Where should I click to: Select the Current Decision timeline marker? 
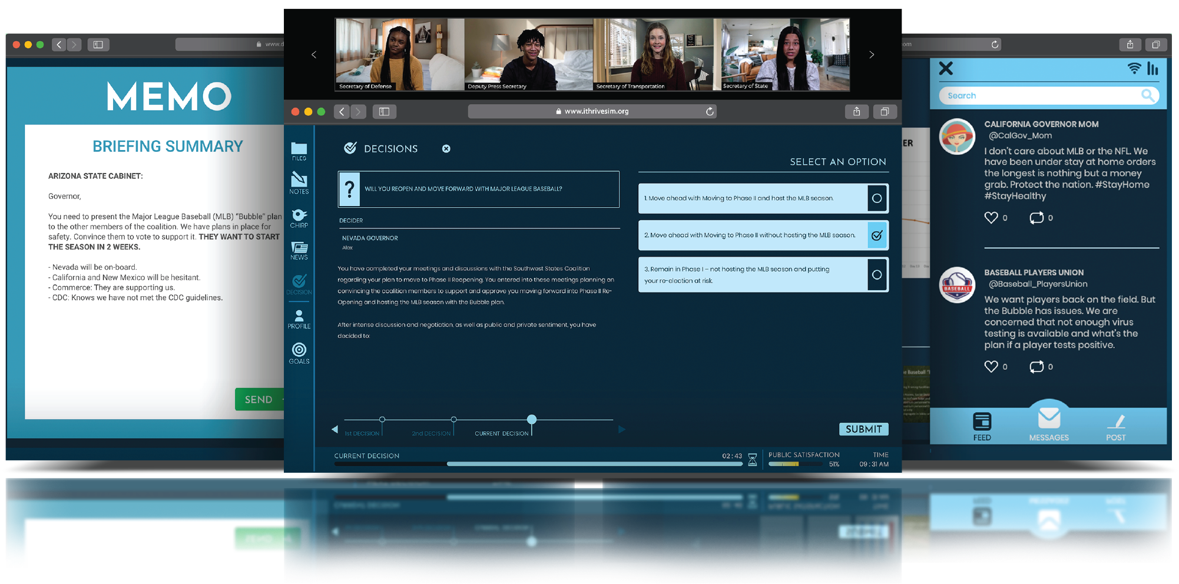(532, 420)
